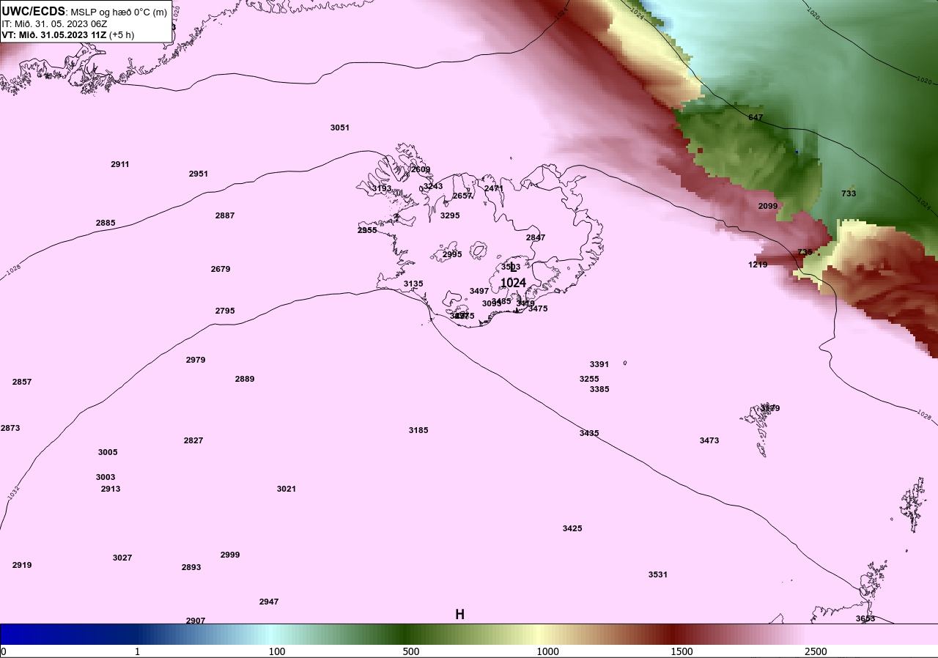Click the 3051 height value
Viewport: 938px width, 658px height.
tap(340, 127)
